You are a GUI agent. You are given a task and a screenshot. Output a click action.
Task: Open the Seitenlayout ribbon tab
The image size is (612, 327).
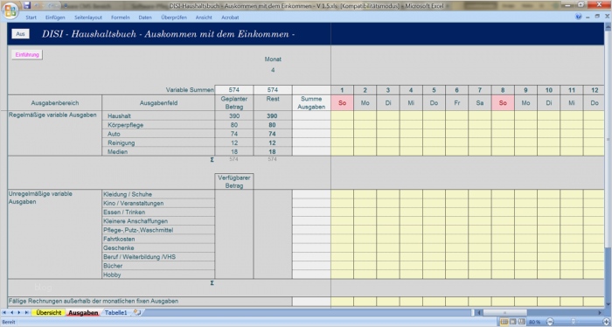[88, 17]
